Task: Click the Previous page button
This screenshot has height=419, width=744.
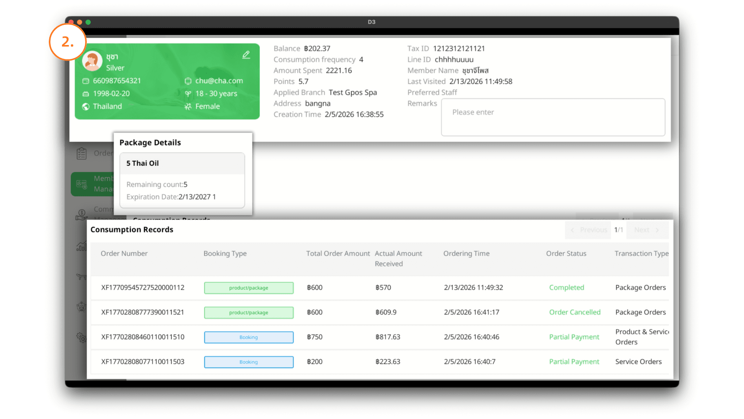Action: pyautogui.click(x=589, y=230)
